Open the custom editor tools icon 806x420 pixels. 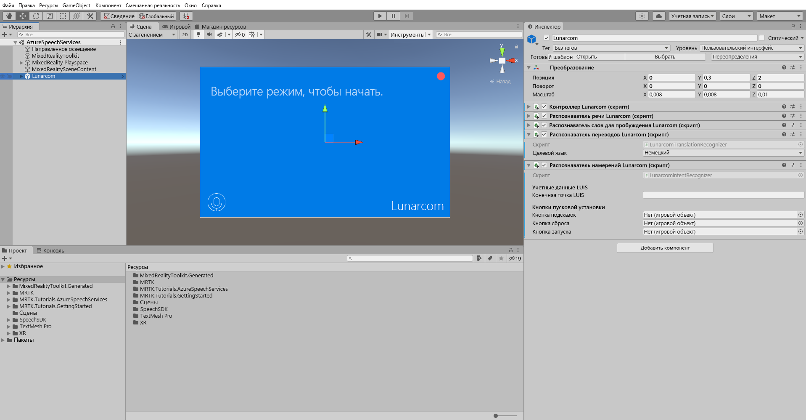point(90,16)
